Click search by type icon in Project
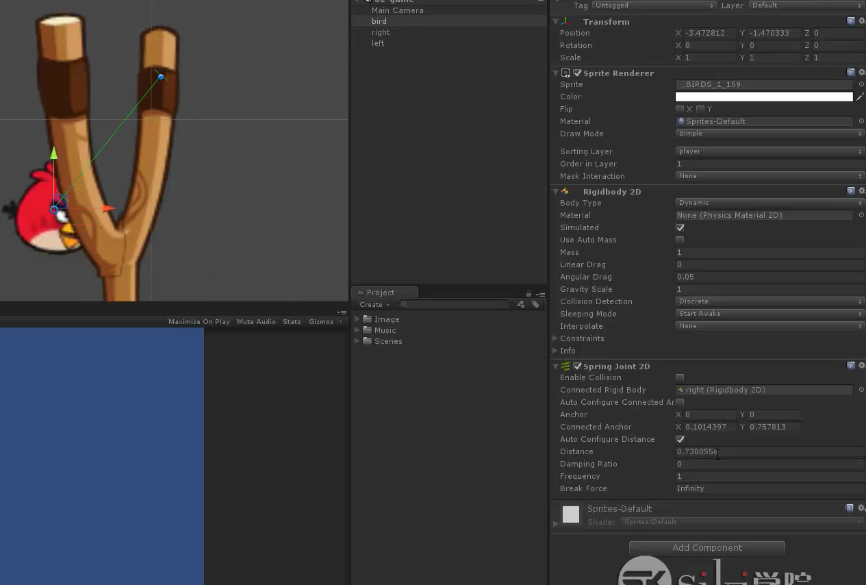The height and width of the screenshot is (585, 866). pos(521,304)
